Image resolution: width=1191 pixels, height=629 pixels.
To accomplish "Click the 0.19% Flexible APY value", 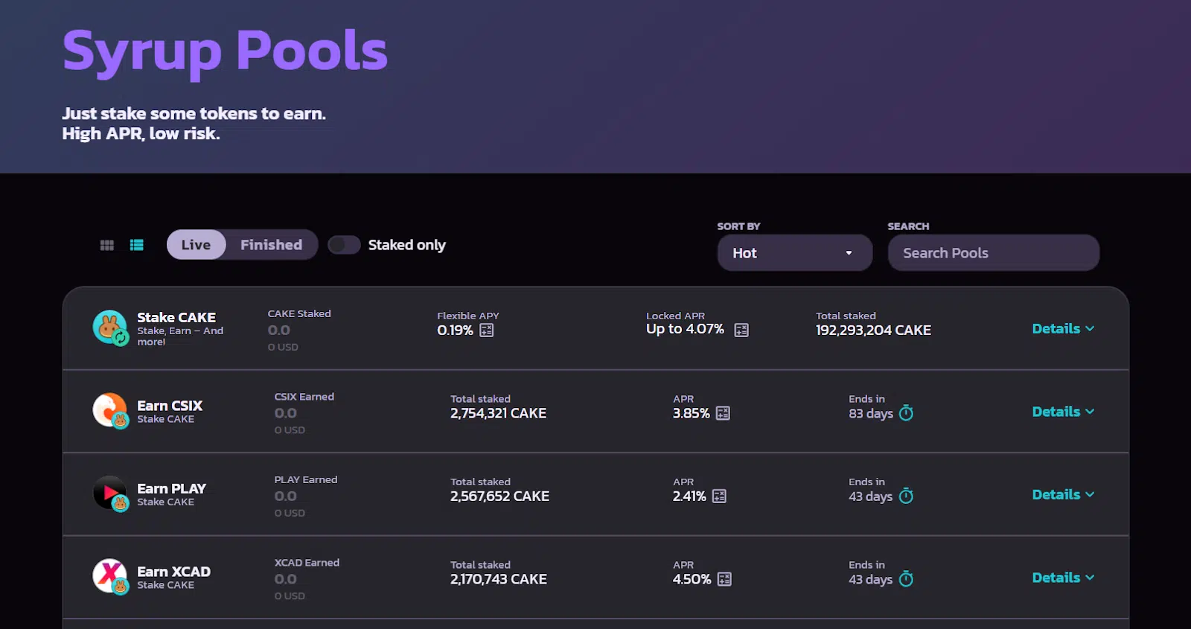I will [455, 330].
